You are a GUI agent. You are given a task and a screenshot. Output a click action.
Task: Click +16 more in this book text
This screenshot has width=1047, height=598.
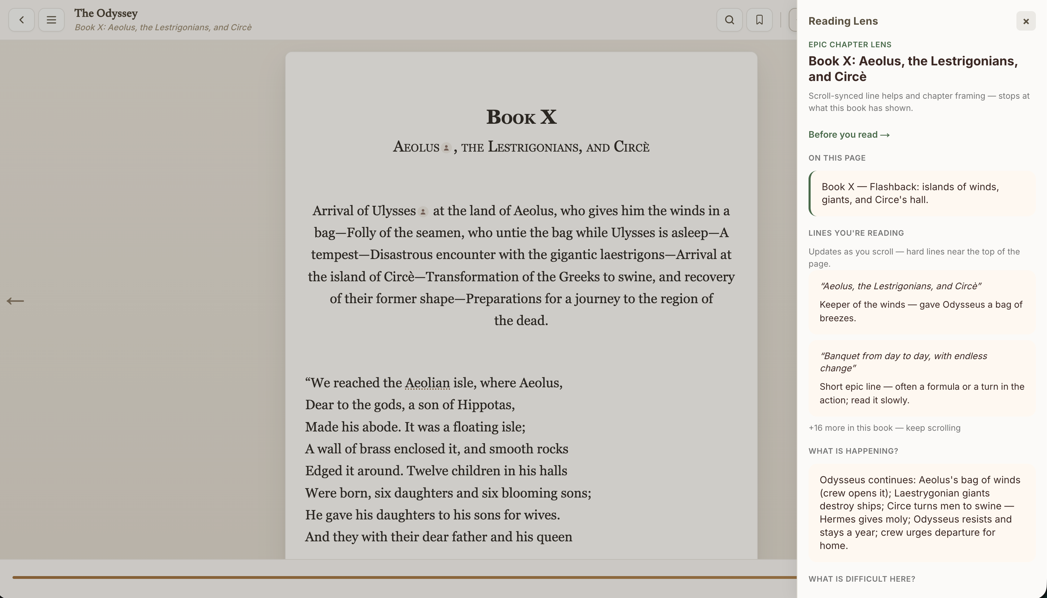884,428
